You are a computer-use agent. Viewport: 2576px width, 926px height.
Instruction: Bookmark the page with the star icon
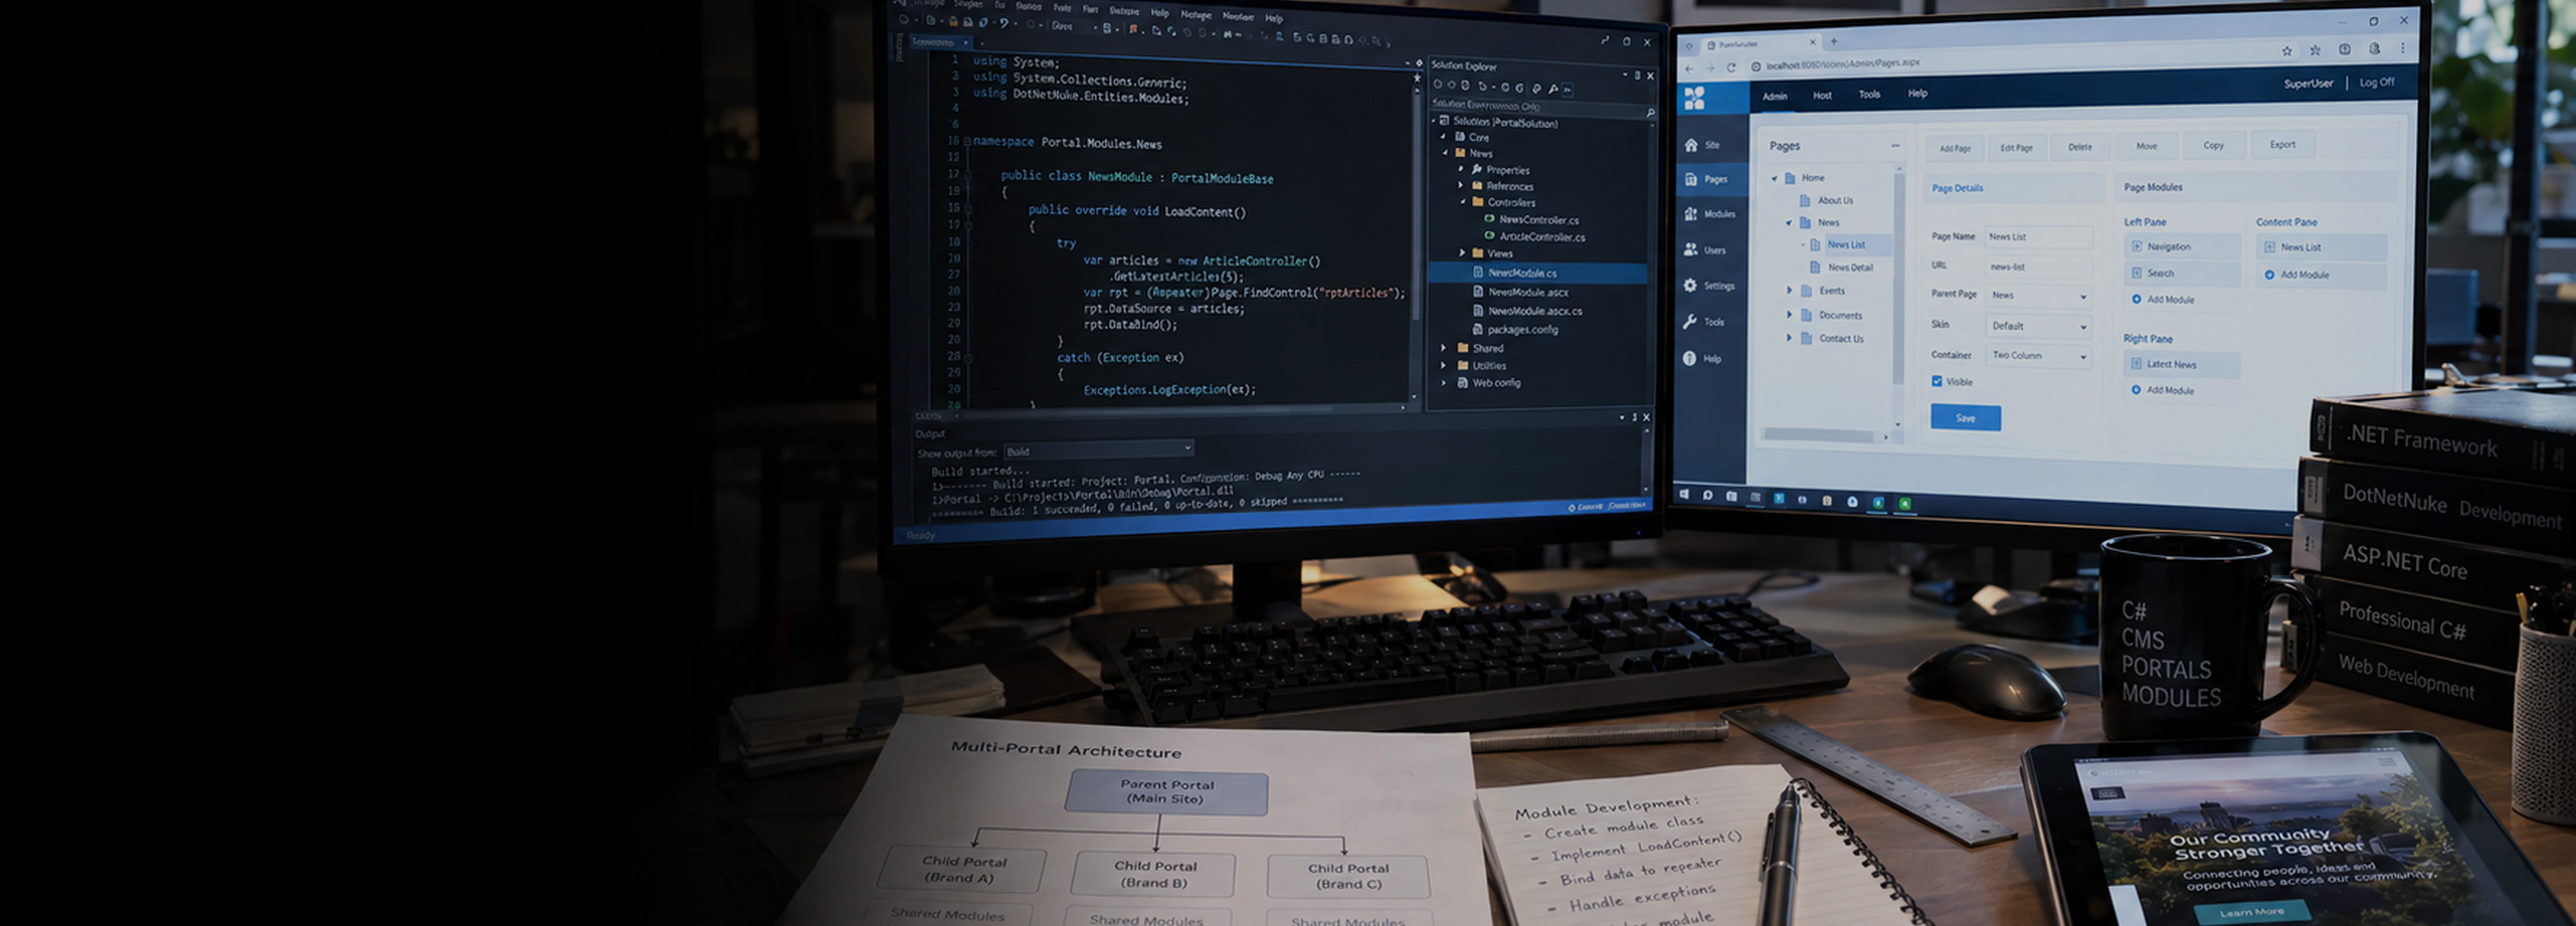pyautogui.click(x=2287, y=51)
